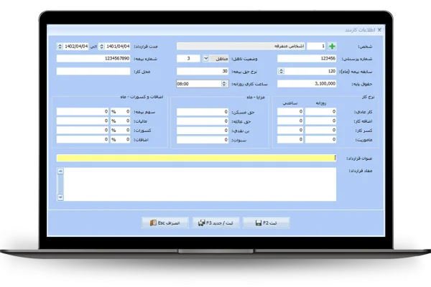431x287 pixels.
Task: Select the شماره پرسنلی field showing 123456
Action: coord(307,59)
